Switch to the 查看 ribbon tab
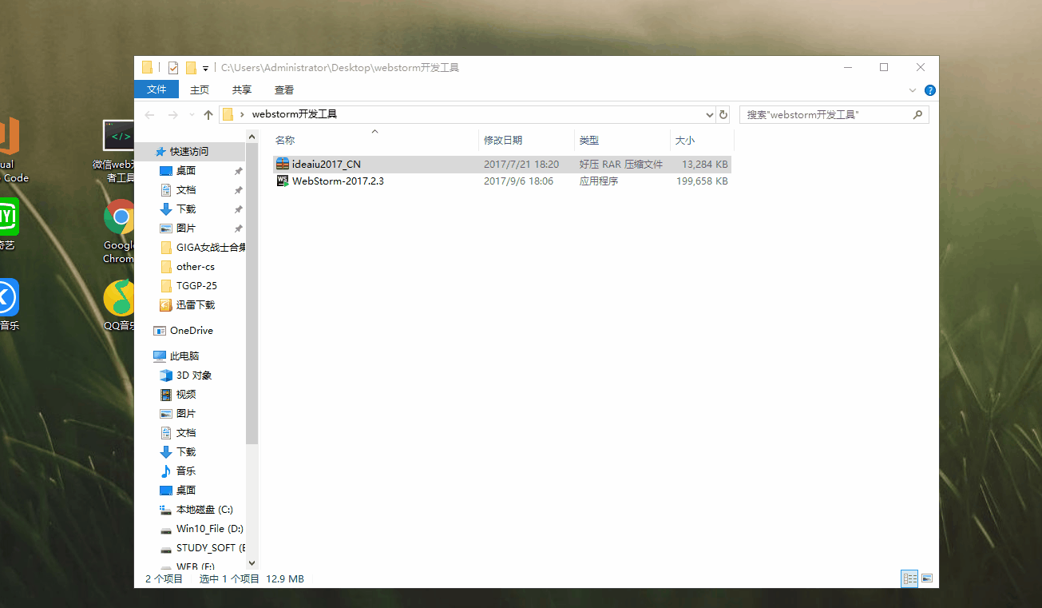The width and height of the screenshot is (1042, 608). coord(284,90)
